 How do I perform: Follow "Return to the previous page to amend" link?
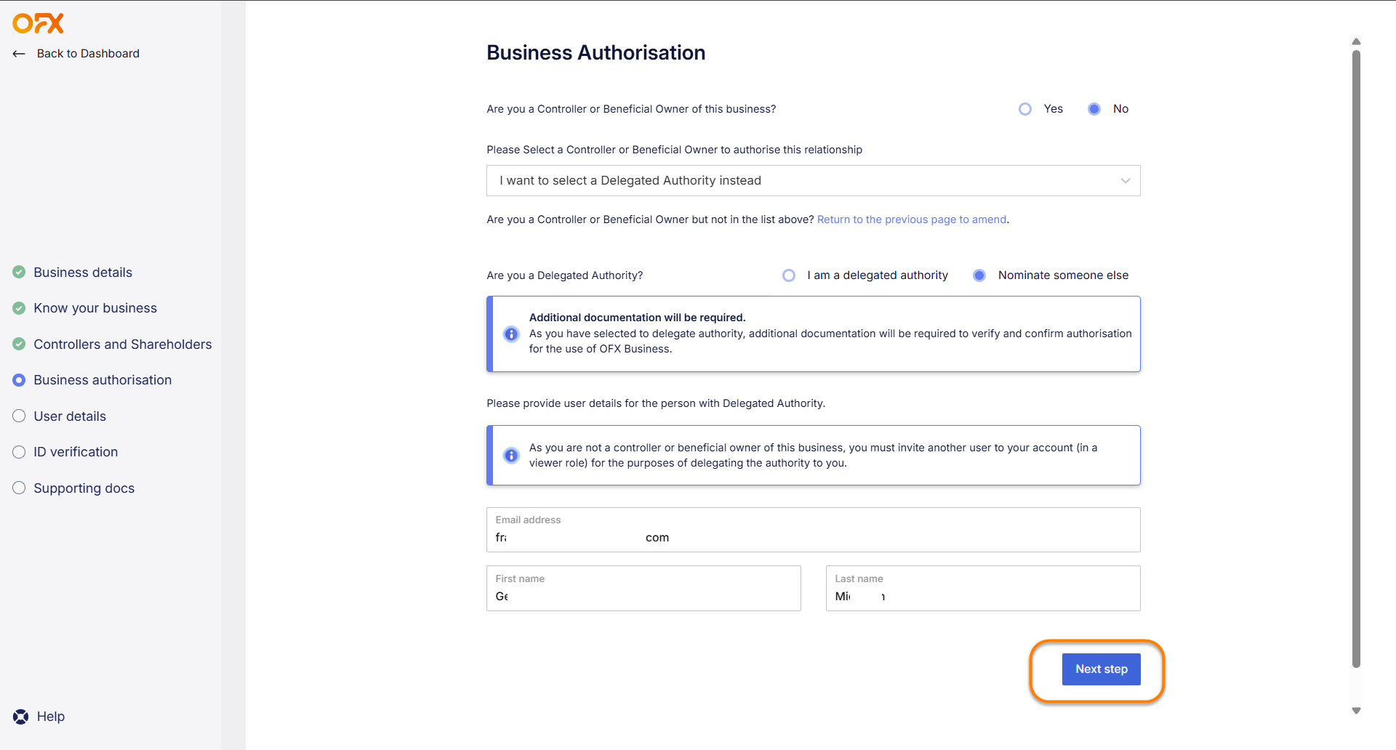(912, 219)
